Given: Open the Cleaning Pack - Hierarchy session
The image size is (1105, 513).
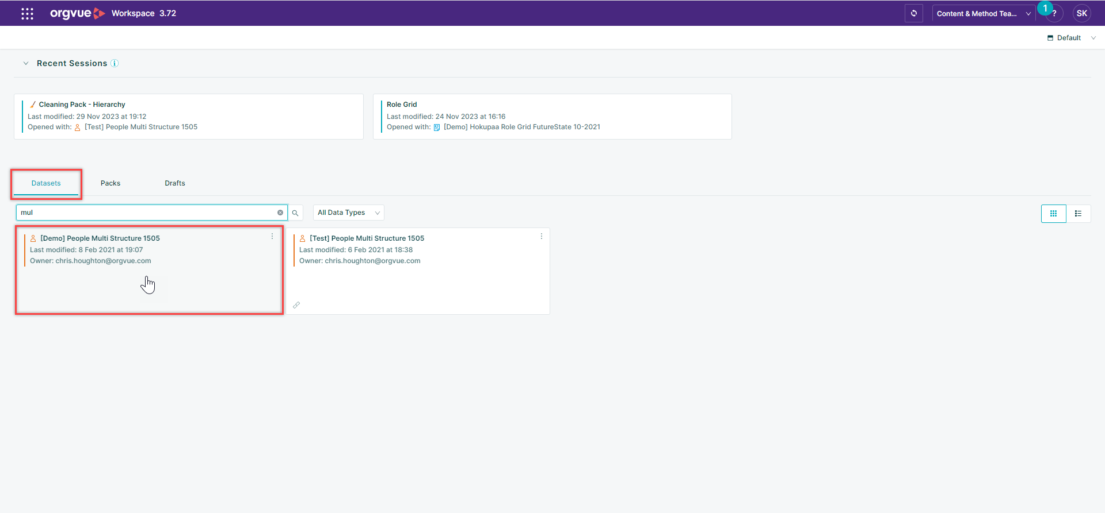Looking at the screenshot, I should (x=189, y=117).
